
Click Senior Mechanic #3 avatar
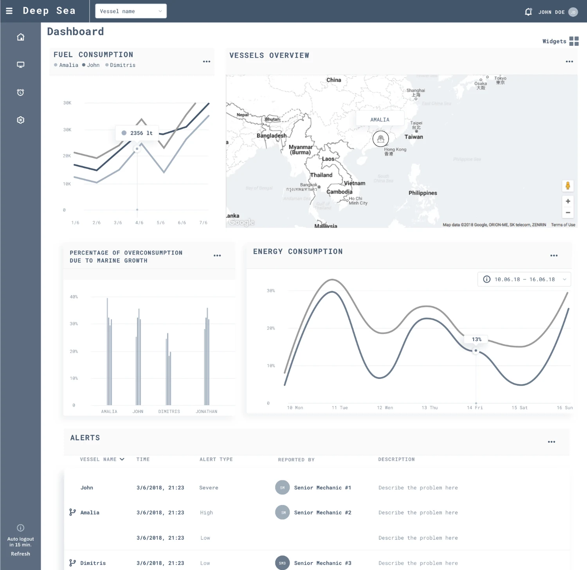pos(283,563)
